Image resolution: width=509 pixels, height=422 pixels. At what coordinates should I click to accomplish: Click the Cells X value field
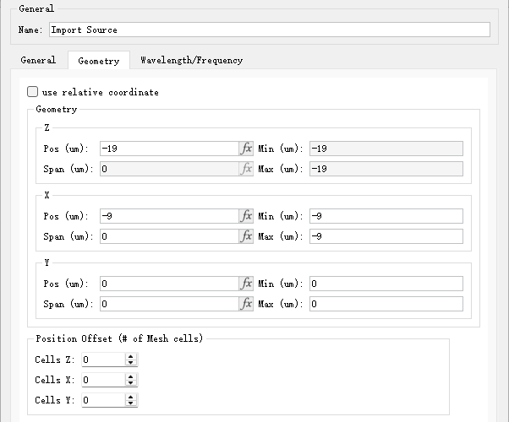(103, 380)
